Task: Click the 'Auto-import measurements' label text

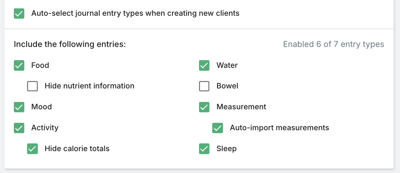Action: (279, 128)
